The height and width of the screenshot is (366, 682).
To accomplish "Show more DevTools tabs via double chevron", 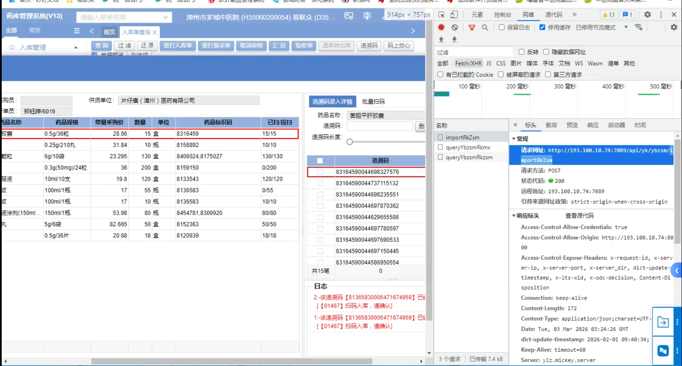I will coord(575,14).
